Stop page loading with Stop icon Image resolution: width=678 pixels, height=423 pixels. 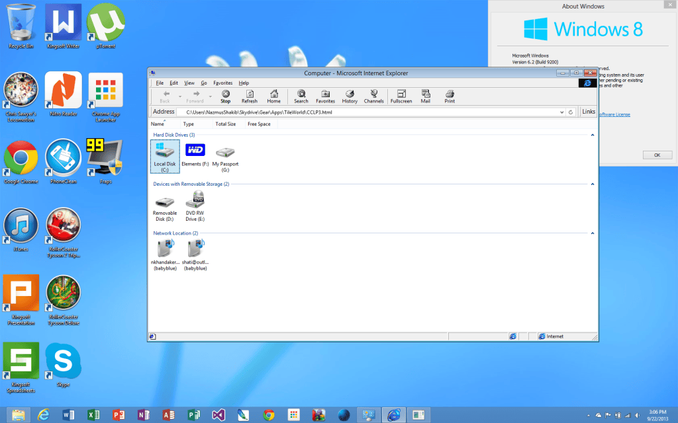pyautogui.click(x=225, y=96)
